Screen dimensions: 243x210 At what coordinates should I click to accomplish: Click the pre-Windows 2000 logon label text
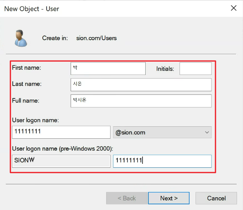point(63,149)
